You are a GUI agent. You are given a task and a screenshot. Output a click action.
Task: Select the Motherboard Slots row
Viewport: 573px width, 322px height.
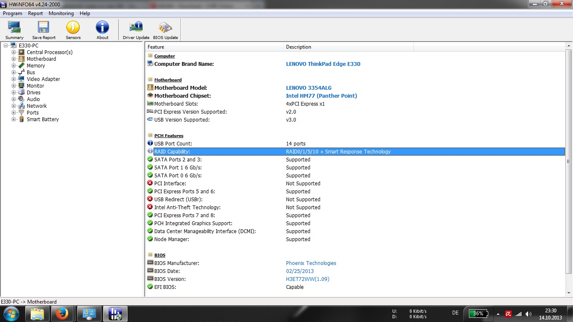(356, 104)
